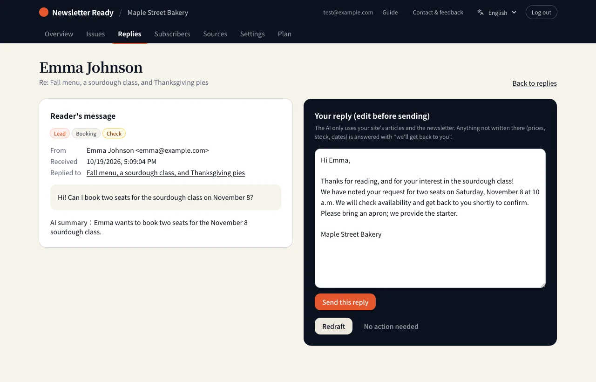Open the Settings tab
This screenshot has width=596, height=382.
click(x=252, y=34)
